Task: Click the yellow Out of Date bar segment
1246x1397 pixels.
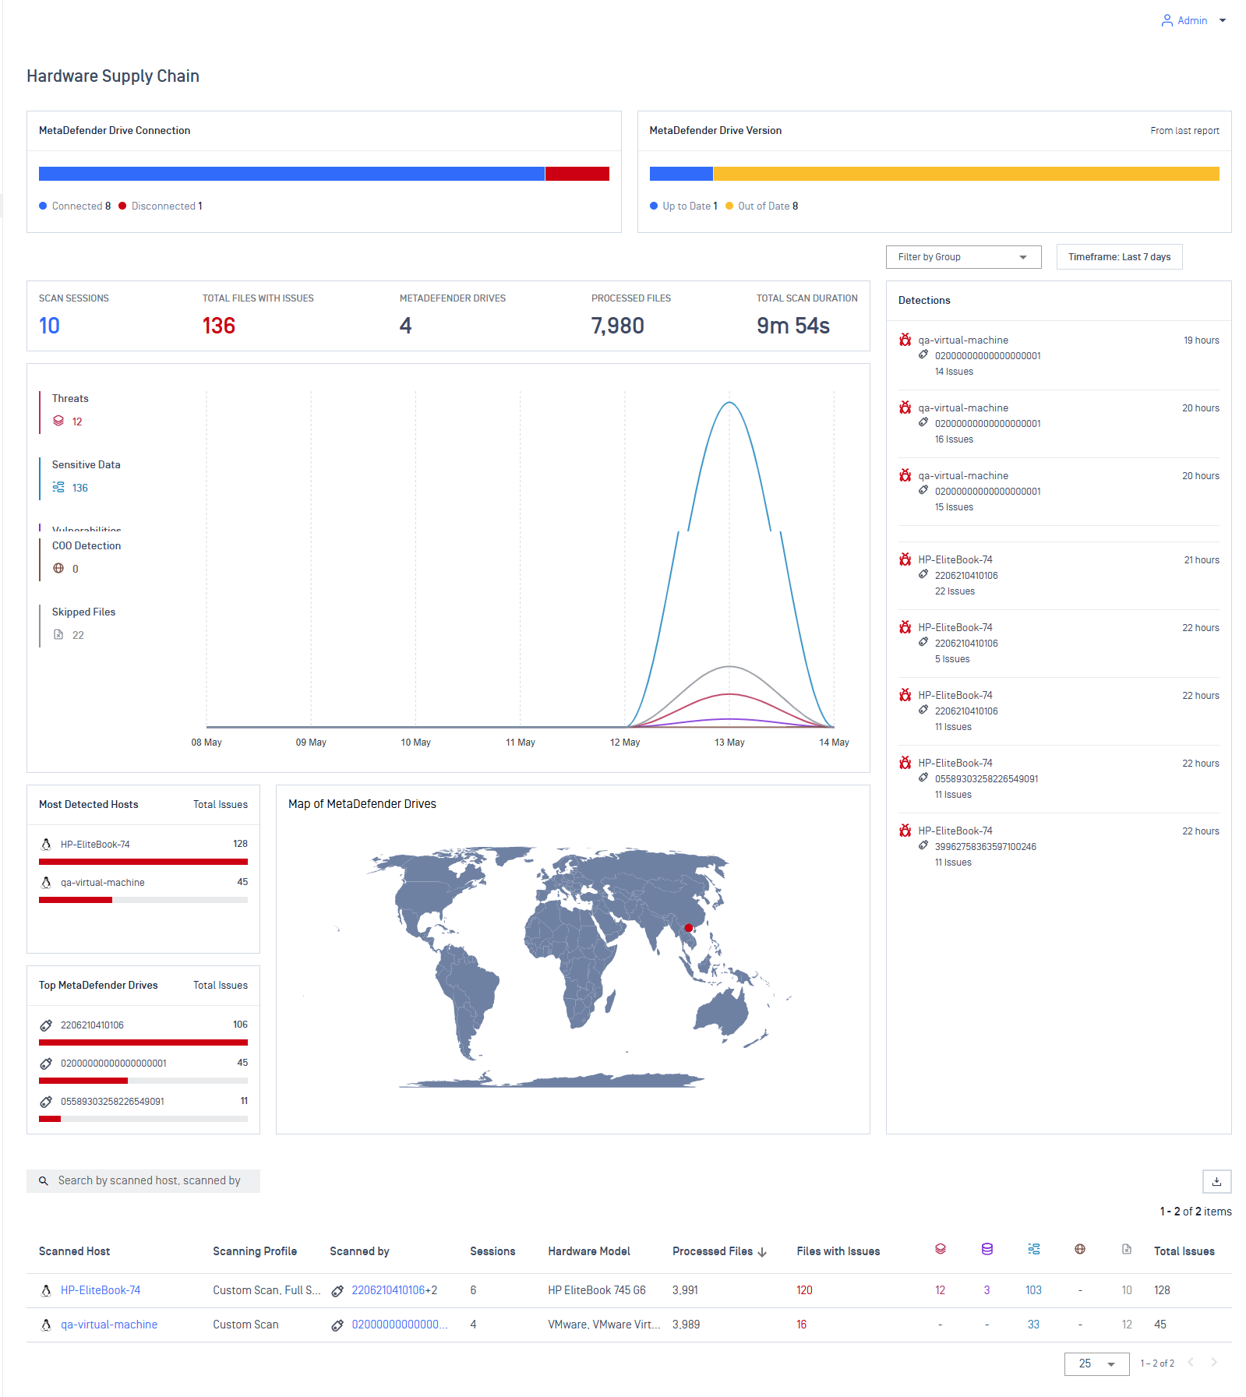Action: pyautogui.click(x=966, y=174)
